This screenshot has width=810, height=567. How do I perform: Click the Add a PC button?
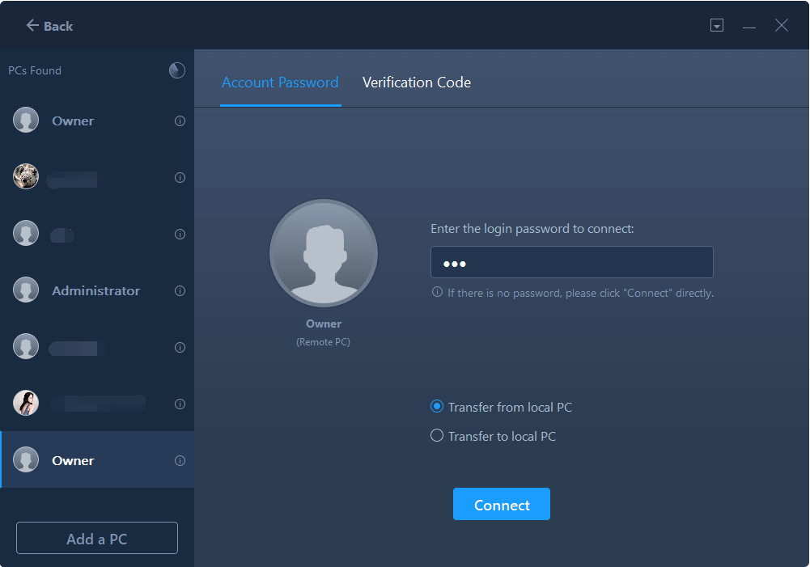click(x=97, y=539)
